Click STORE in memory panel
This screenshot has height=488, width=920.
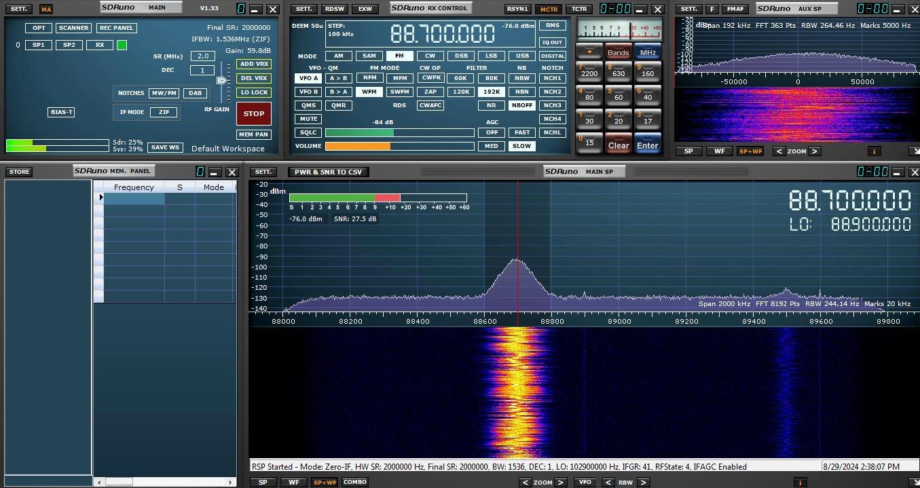pos(19,172)
